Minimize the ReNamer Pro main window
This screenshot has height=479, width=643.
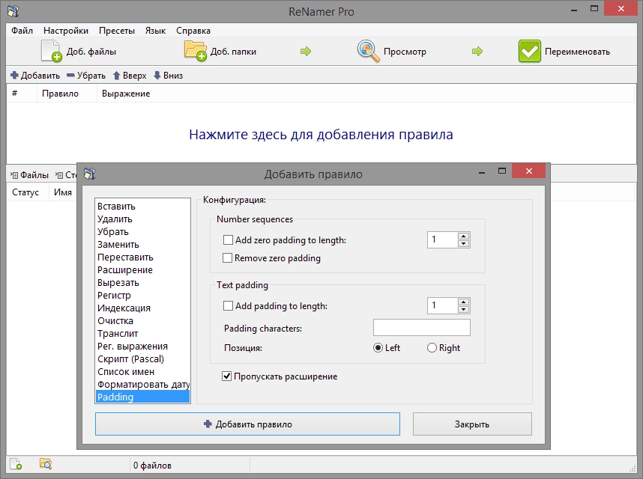coord(574,10)
